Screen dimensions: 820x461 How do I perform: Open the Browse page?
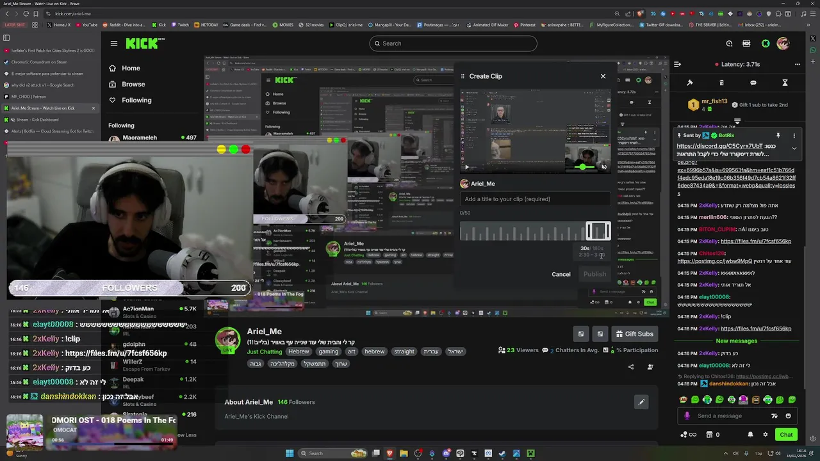(x=127, y=84)
